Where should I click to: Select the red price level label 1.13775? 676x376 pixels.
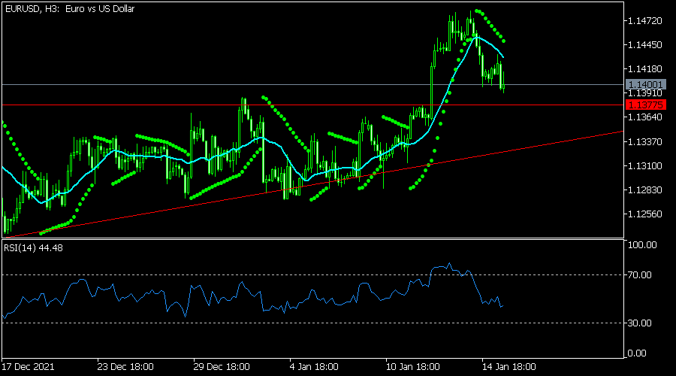(645, 105)
